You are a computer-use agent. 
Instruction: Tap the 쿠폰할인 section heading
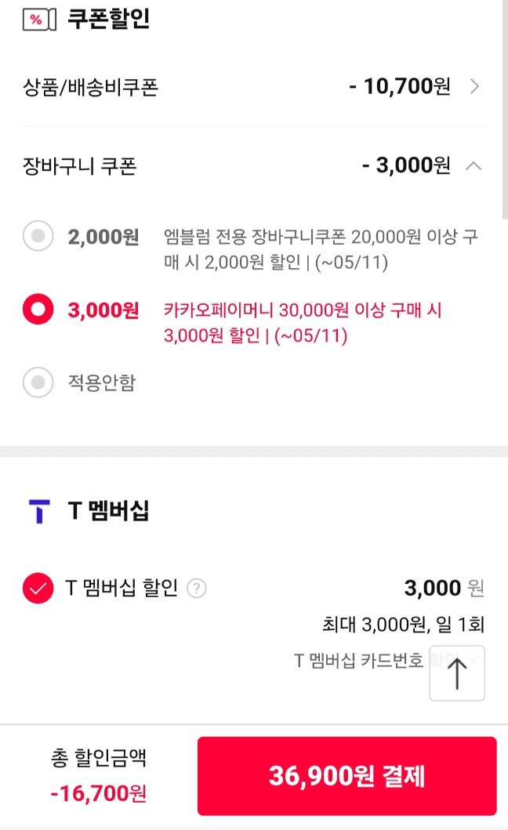coord(108,20)
